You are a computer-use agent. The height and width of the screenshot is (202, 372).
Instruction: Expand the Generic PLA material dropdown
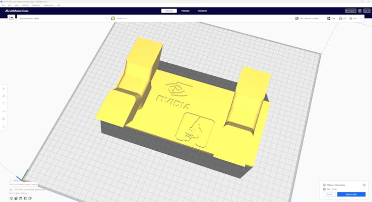[x=290, y=18]
